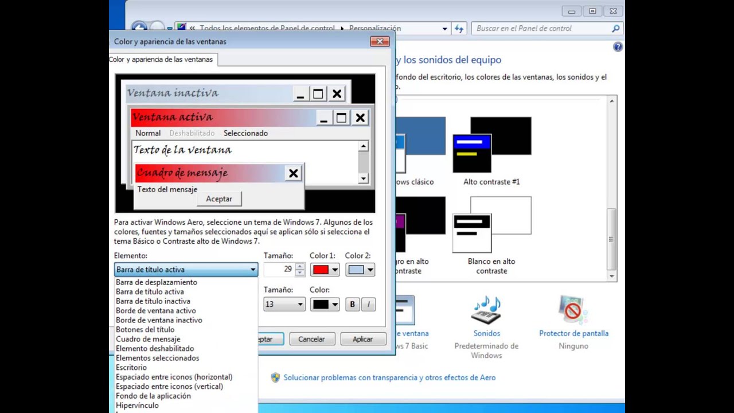Click the search magnifier in Panel de control
Screen dimensions: 734x413
coord(615,28)
